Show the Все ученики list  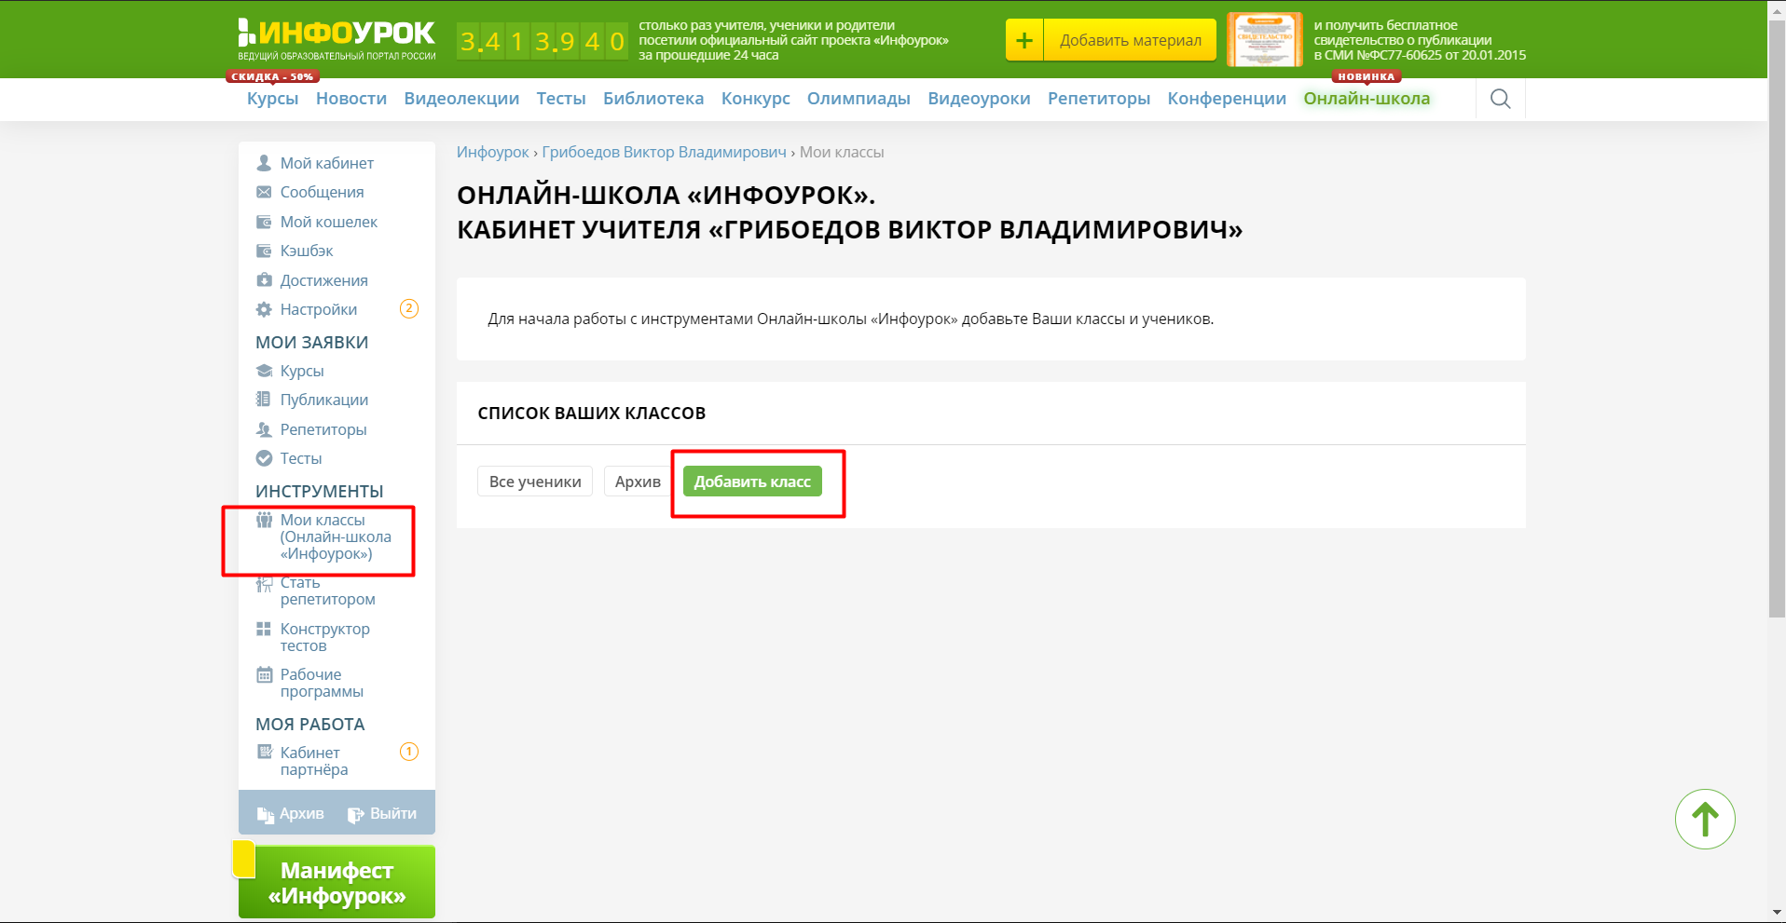pyautogui.click(x=534, y=482)
